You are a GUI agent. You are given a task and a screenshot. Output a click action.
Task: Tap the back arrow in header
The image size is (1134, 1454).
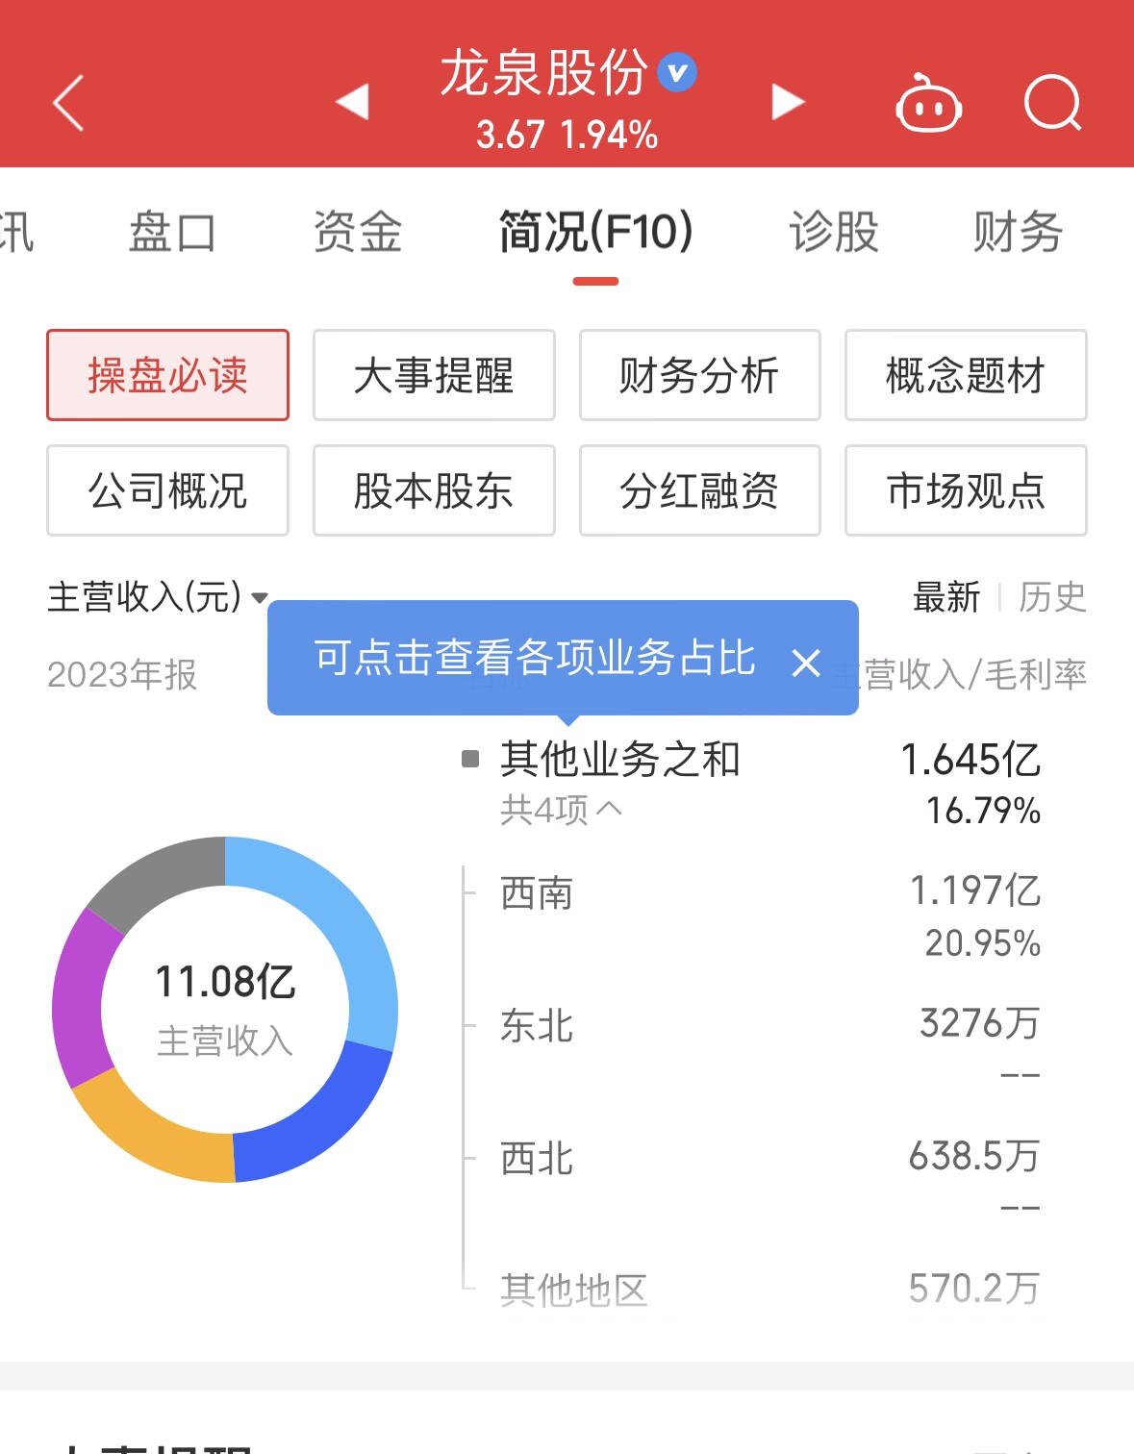pyautogui.click(x=68, y=102)
